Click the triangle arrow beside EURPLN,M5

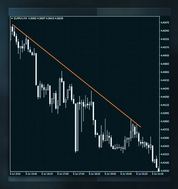(12, 18)
